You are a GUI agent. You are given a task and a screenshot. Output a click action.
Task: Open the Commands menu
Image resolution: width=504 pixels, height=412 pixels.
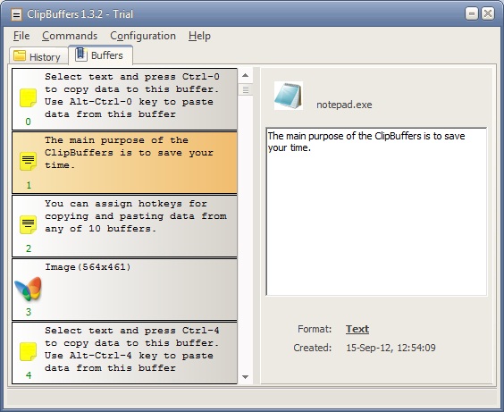[70, 36]
